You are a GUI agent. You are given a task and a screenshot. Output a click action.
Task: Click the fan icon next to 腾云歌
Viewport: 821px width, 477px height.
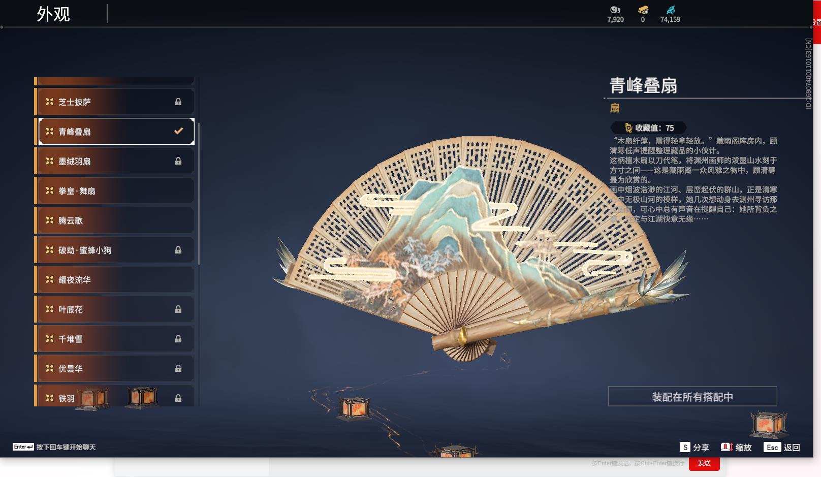(x=49, y=220)
